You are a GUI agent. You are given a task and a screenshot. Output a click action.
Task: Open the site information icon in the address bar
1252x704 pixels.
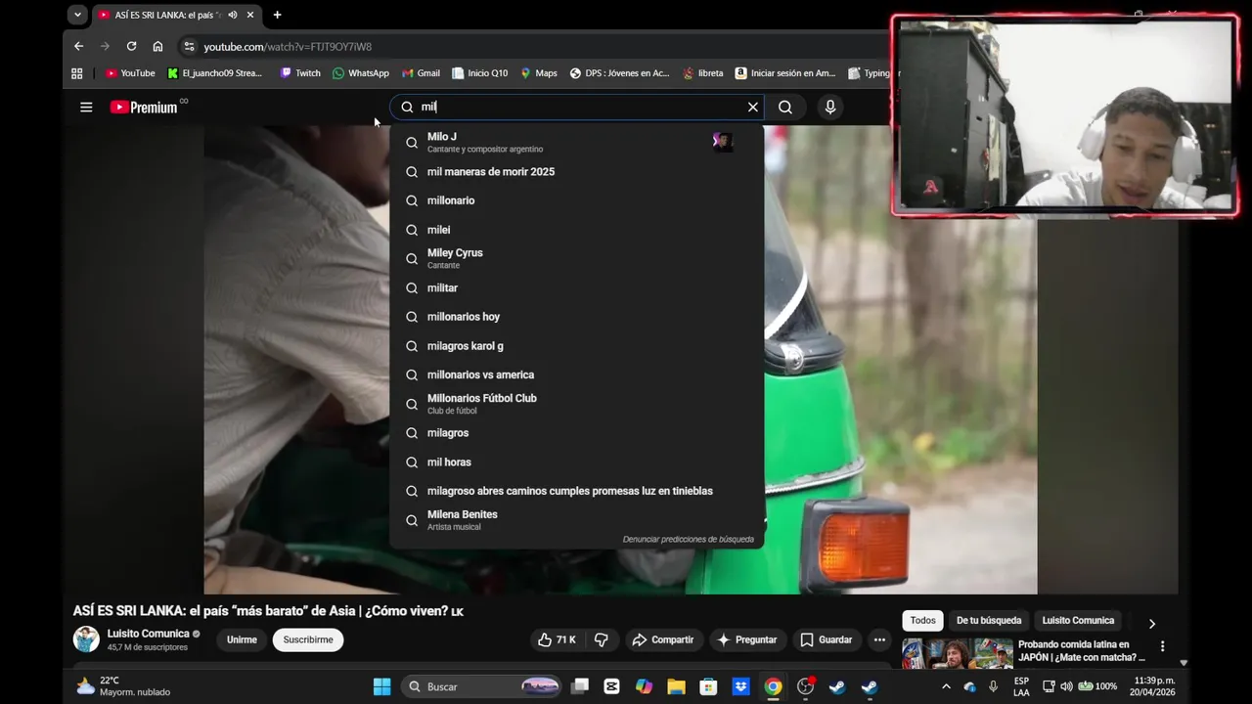189,46
